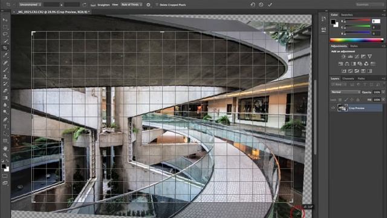Open the History panel icon

324,19
